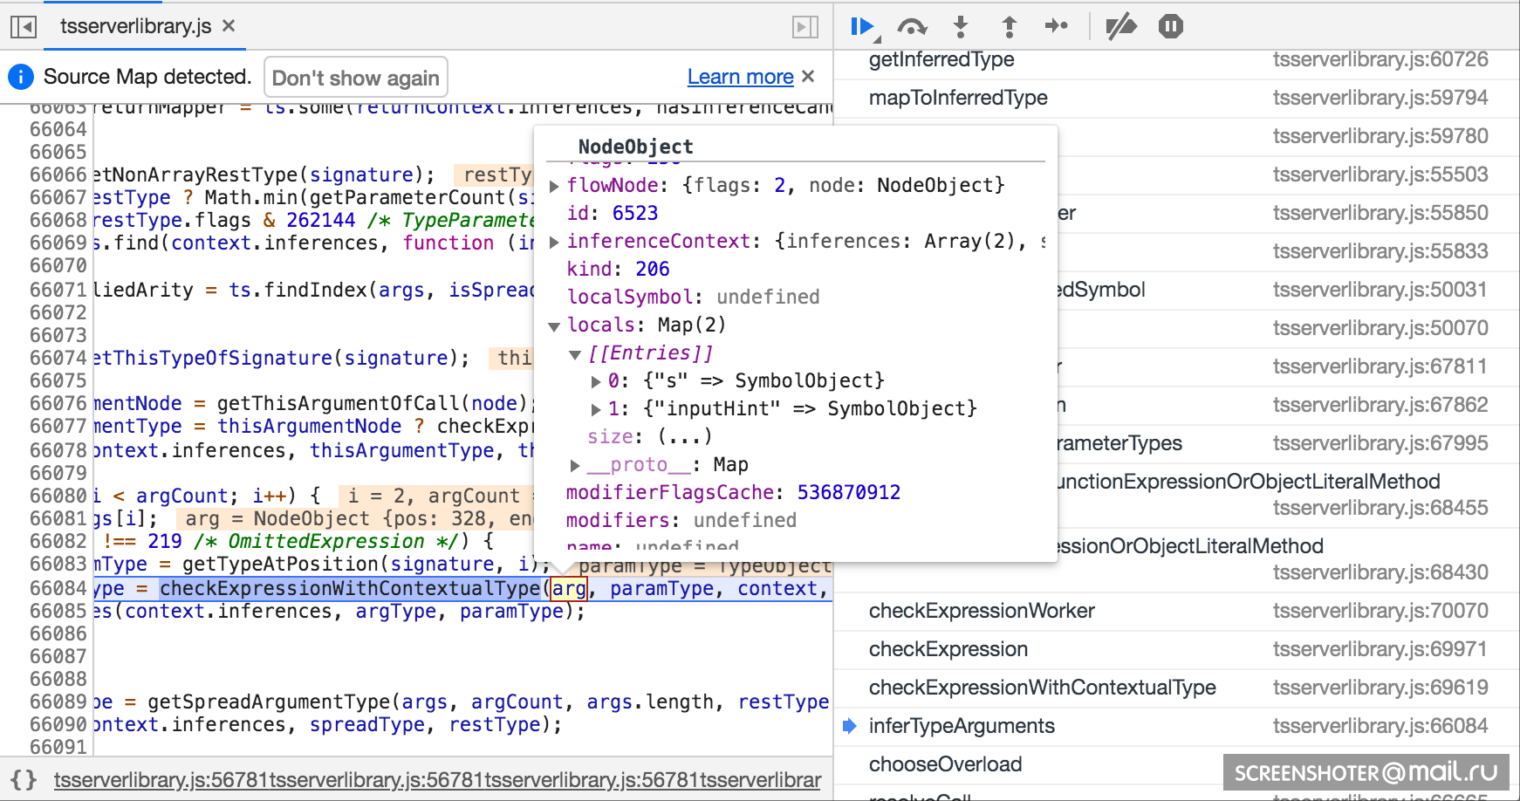Screen dimensions: 1520x801
Task: Collapse the locals Map(2) entry
Action: [x=554, y=326]
